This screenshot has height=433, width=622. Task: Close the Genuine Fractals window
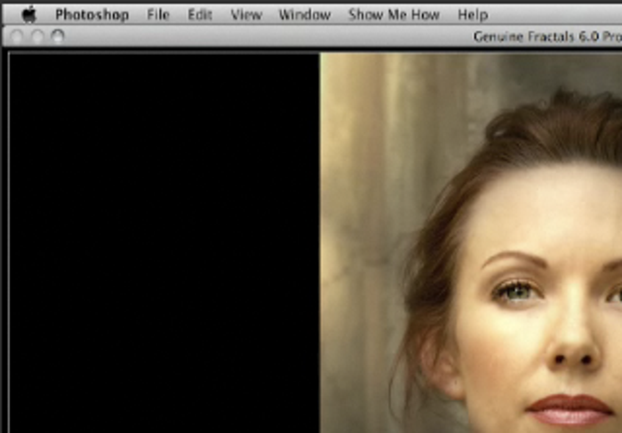coord(16,37)
